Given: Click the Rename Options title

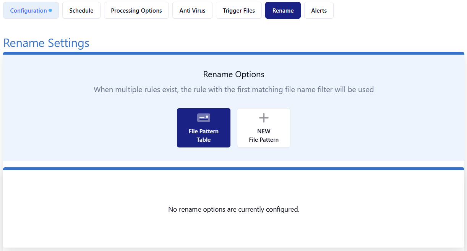Looking at the screenshot, I should pyautogui.click(x=233, y=74).
